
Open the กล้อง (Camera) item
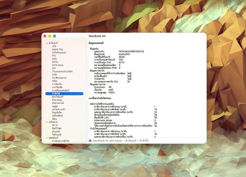pyautogui.click(x=55, y=81)
